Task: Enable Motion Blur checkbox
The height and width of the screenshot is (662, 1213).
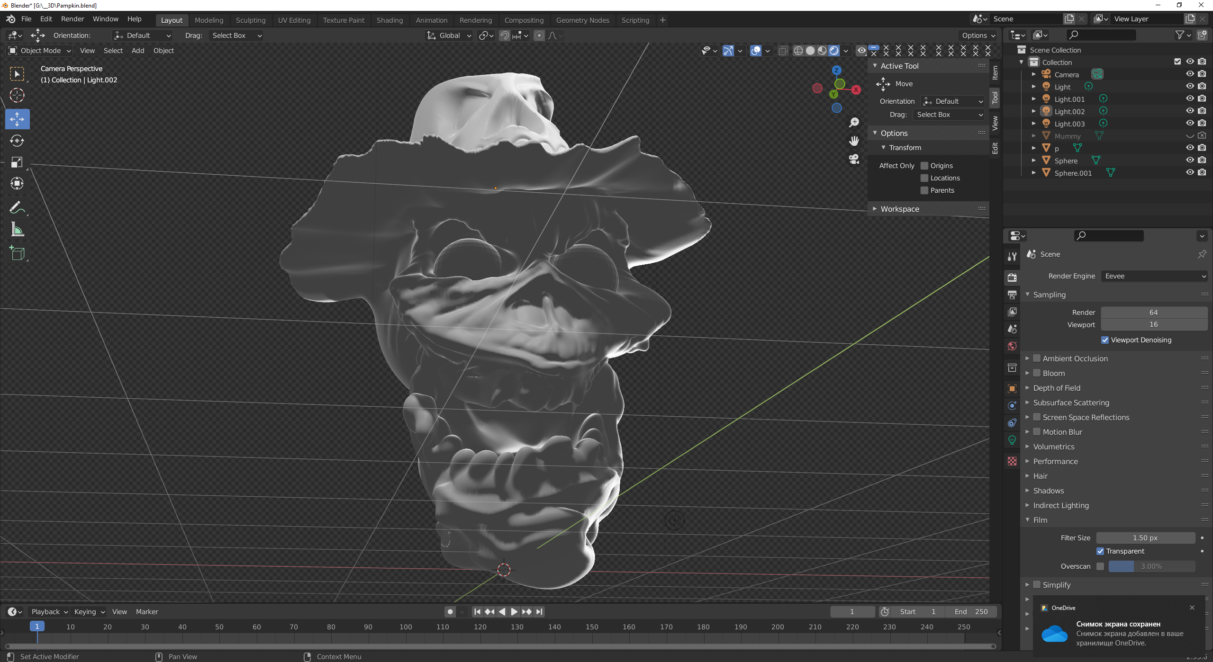Action: click(1037, 432)
